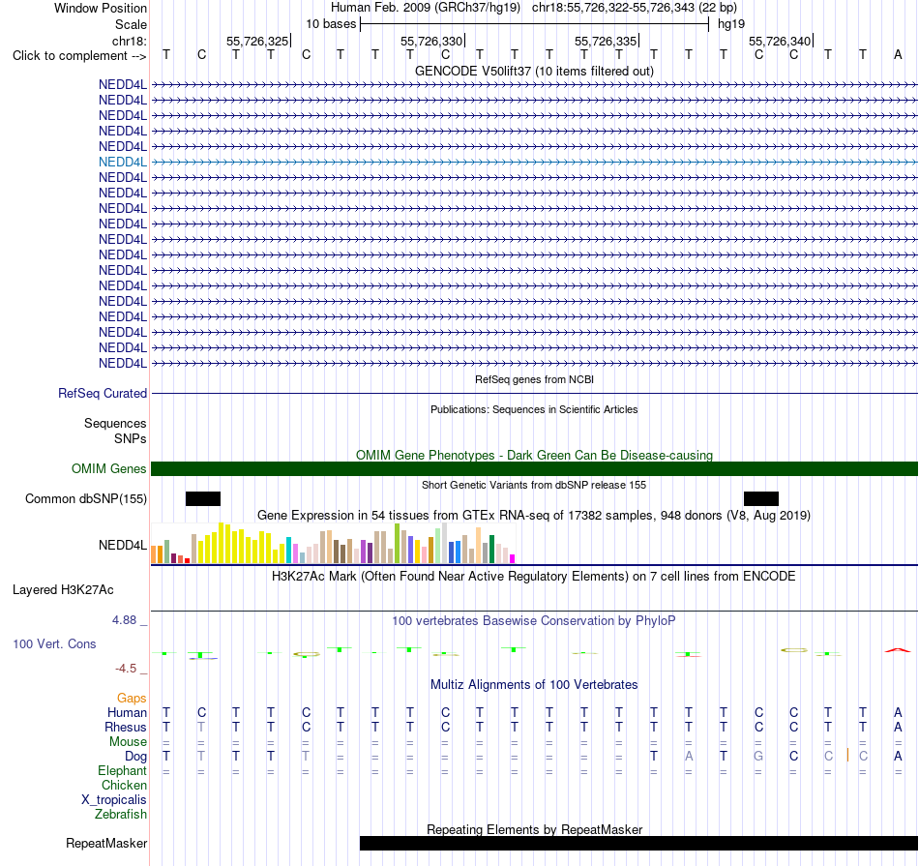Select the Chicken species row label

coord(124,785)
